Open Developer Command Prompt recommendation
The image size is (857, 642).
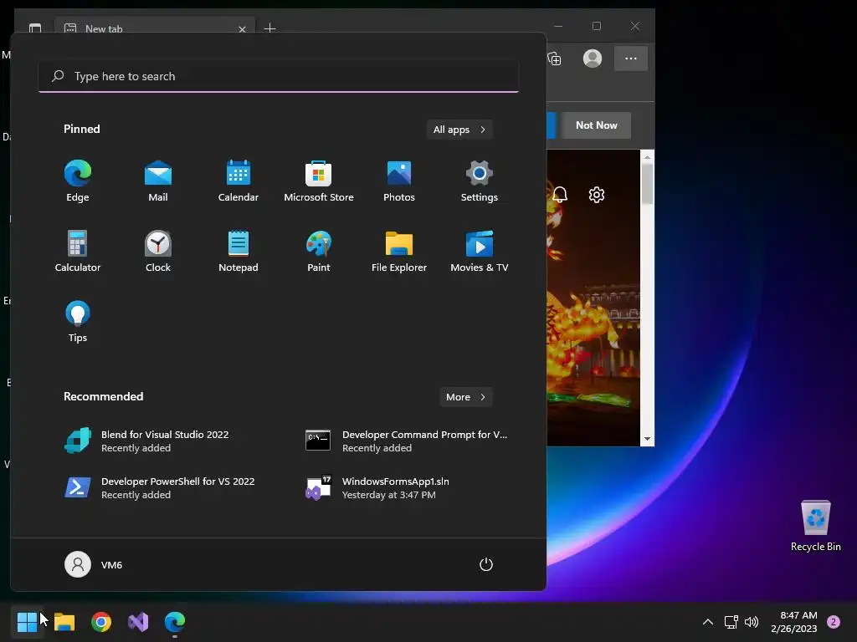coord(406,441)
